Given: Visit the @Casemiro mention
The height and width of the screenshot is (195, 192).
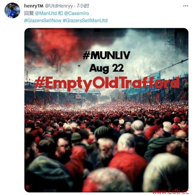Looking at the screenshot, I should point(76,13).
